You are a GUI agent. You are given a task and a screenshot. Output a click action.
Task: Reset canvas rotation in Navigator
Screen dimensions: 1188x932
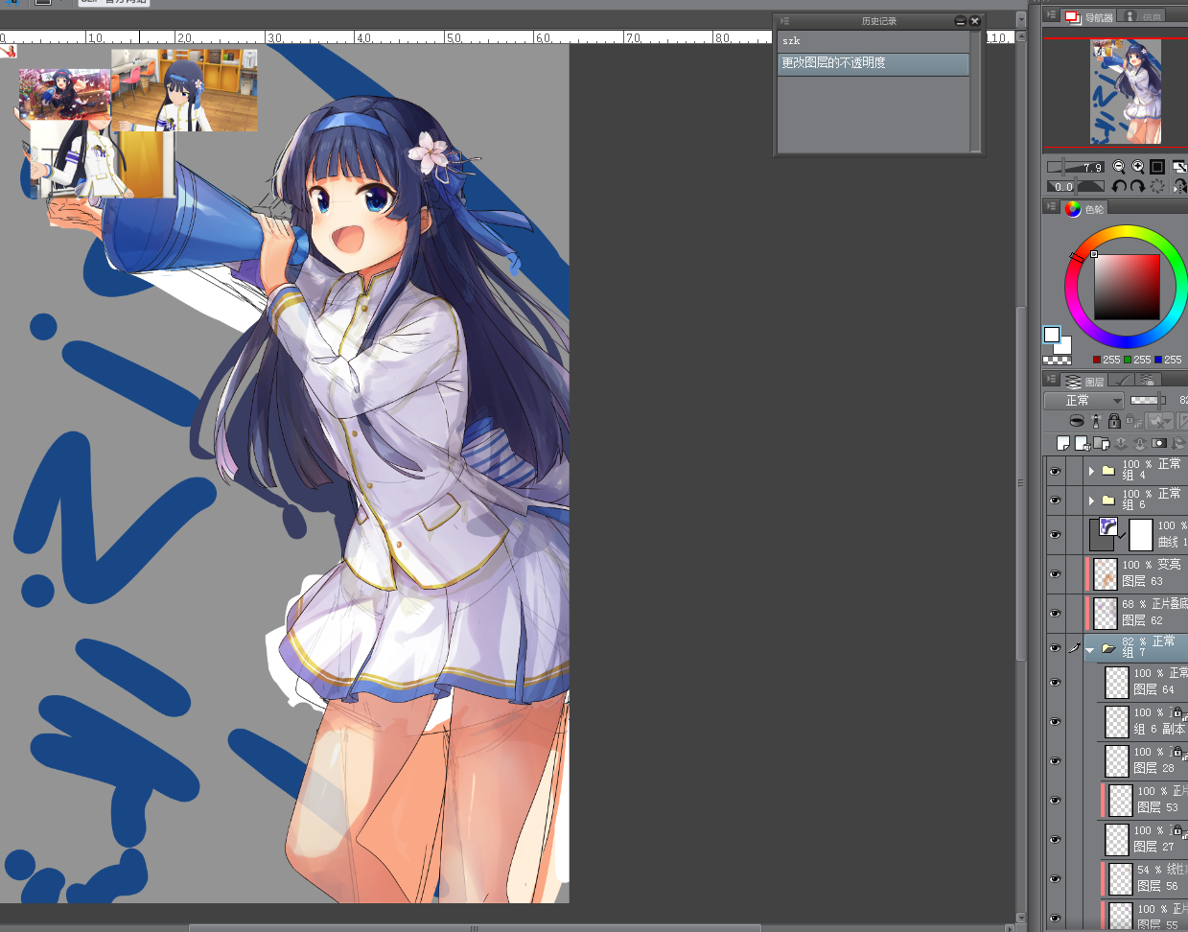[x=1157, y=187]
